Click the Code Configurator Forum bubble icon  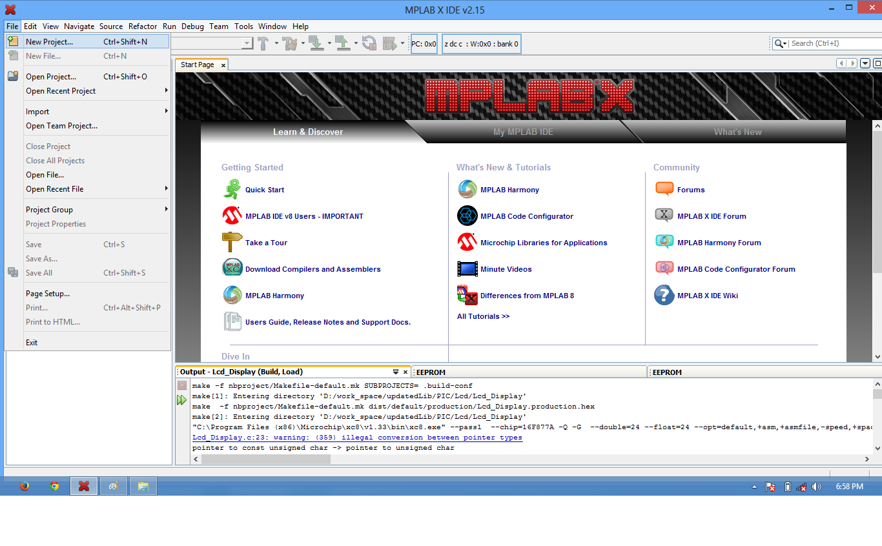(664, 268)
